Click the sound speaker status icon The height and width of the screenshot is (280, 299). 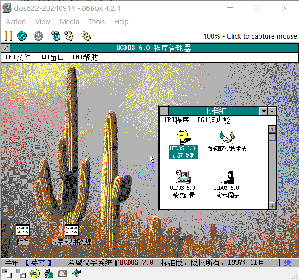[77, 273]
